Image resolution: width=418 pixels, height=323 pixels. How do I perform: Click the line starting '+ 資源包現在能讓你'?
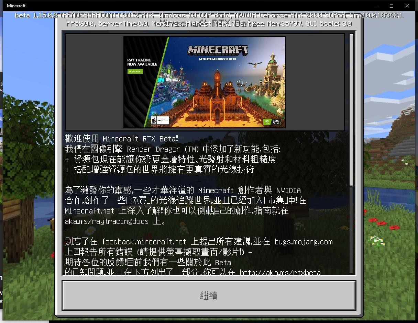click(170, 159)
